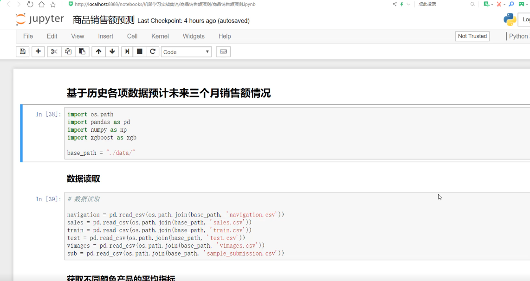Click the browser reload page icon
The width and height of the screenshot is (530, 281).
tap(30, 4)
